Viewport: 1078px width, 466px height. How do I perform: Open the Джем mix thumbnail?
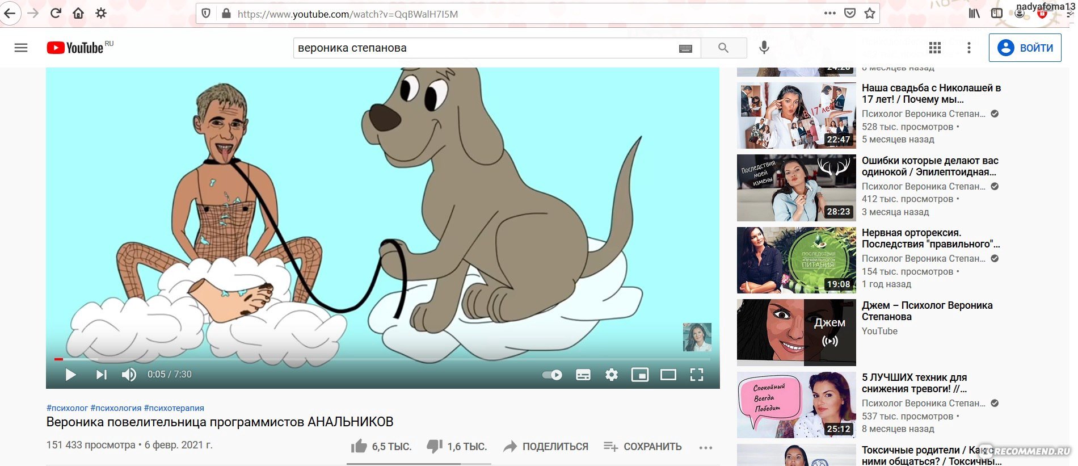point(796,333)
